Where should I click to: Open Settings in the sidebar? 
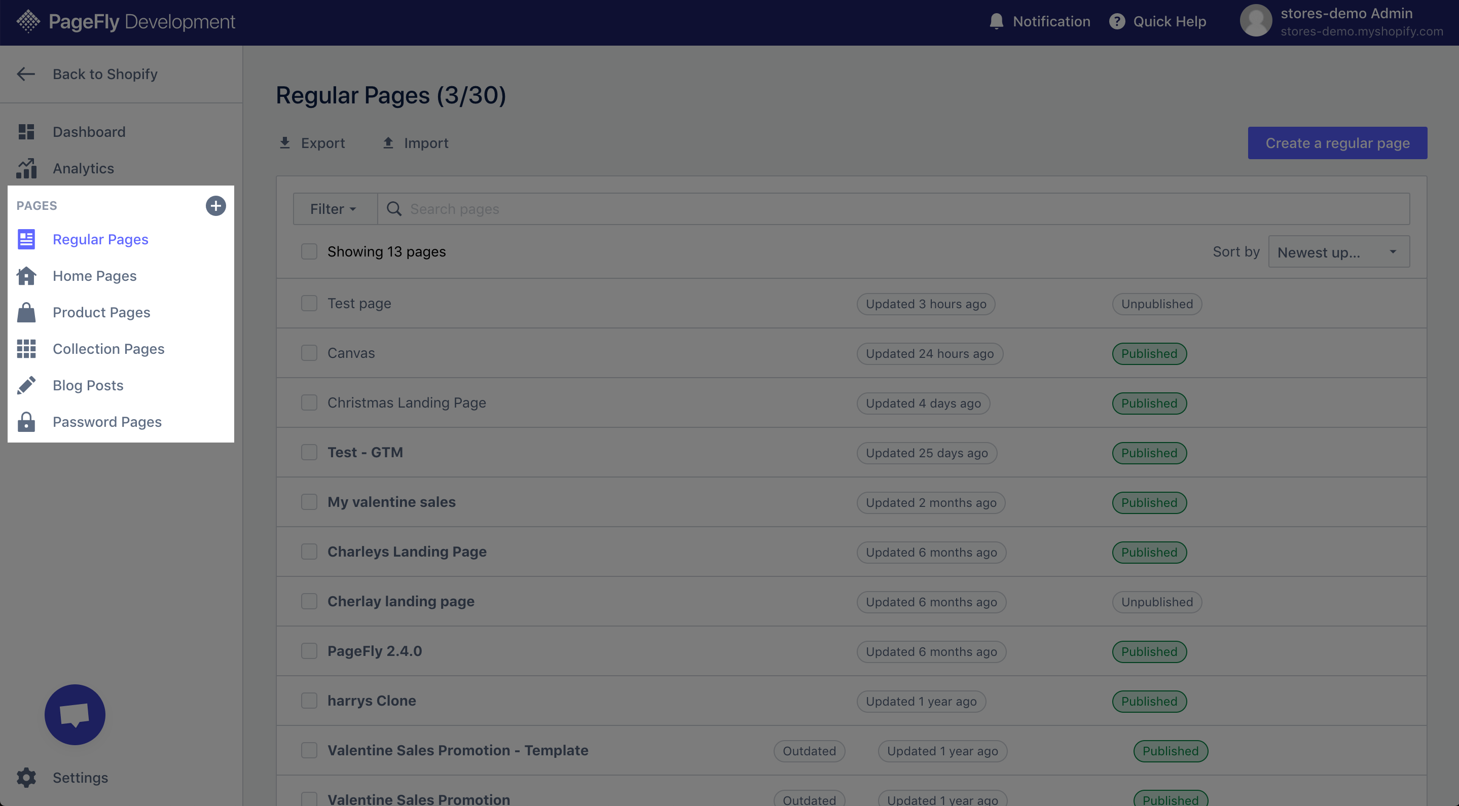pyautogui.click(x=81, y=778)
